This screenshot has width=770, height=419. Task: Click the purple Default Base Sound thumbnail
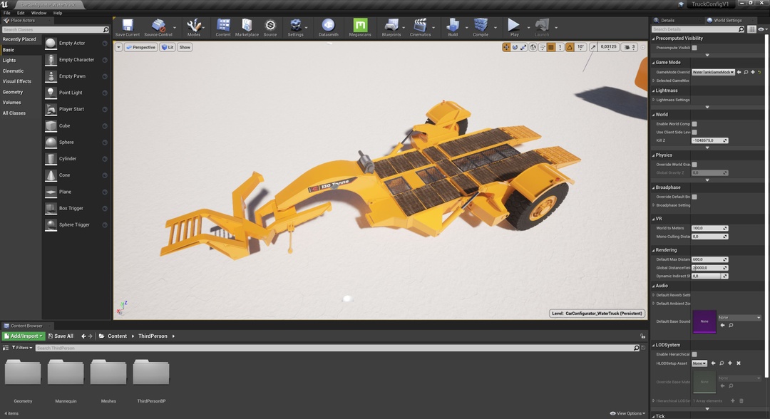704,321
